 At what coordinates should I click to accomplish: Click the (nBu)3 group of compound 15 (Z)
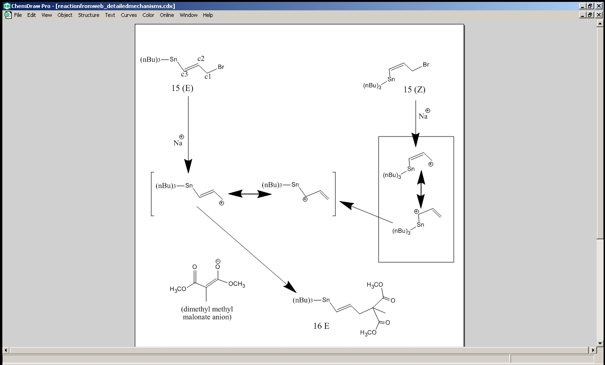pos(372,86)
